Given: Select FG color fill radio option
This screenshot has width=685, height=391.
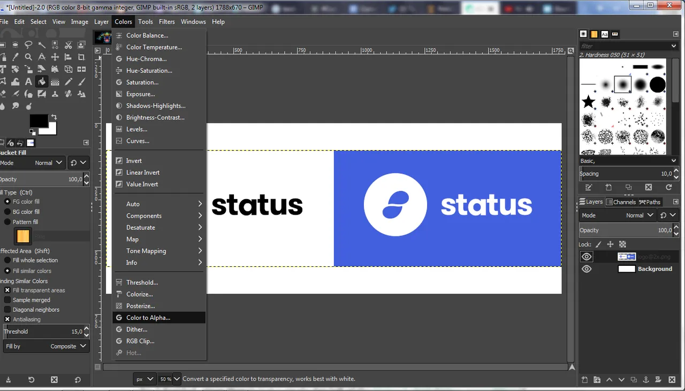Looking at the screenshot, I should 7,202.
